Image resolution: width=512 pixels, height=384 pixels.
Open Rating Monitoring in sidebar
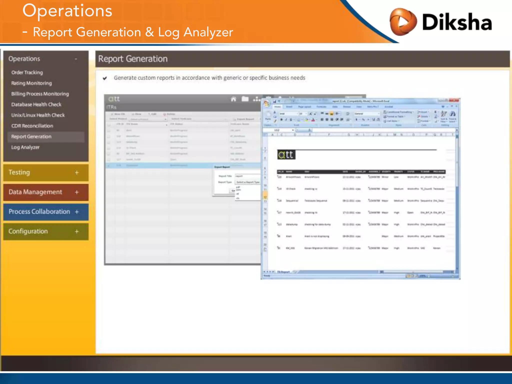(31, 83)
